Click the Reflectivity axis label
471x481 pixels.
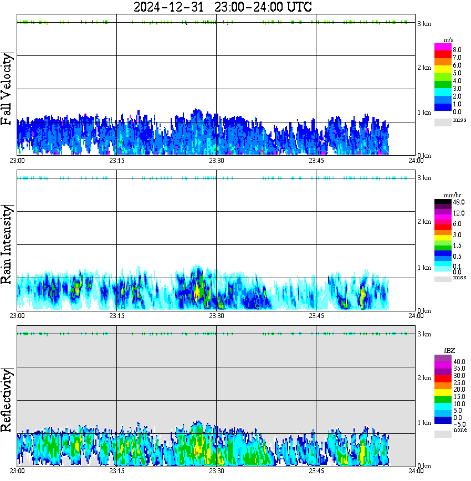pyautogui.click(x=7, y=400)
